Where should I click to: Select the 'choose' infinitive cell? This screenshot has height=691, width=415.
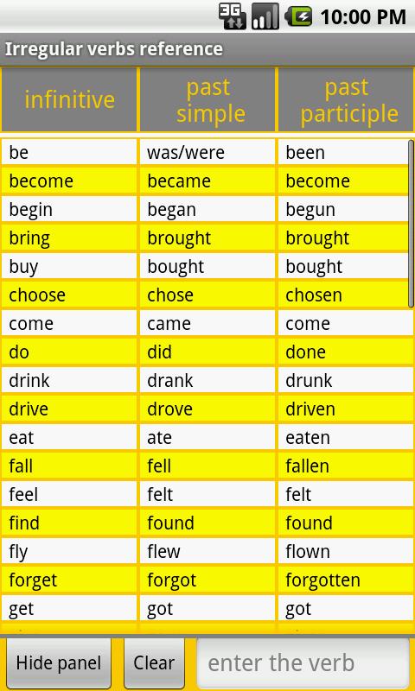[69, 295]
